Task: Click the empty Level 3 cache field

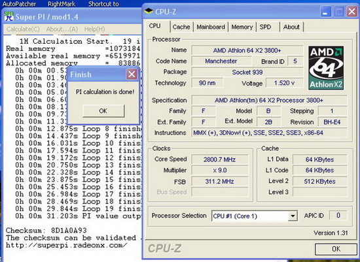Action: pos(319,192)
